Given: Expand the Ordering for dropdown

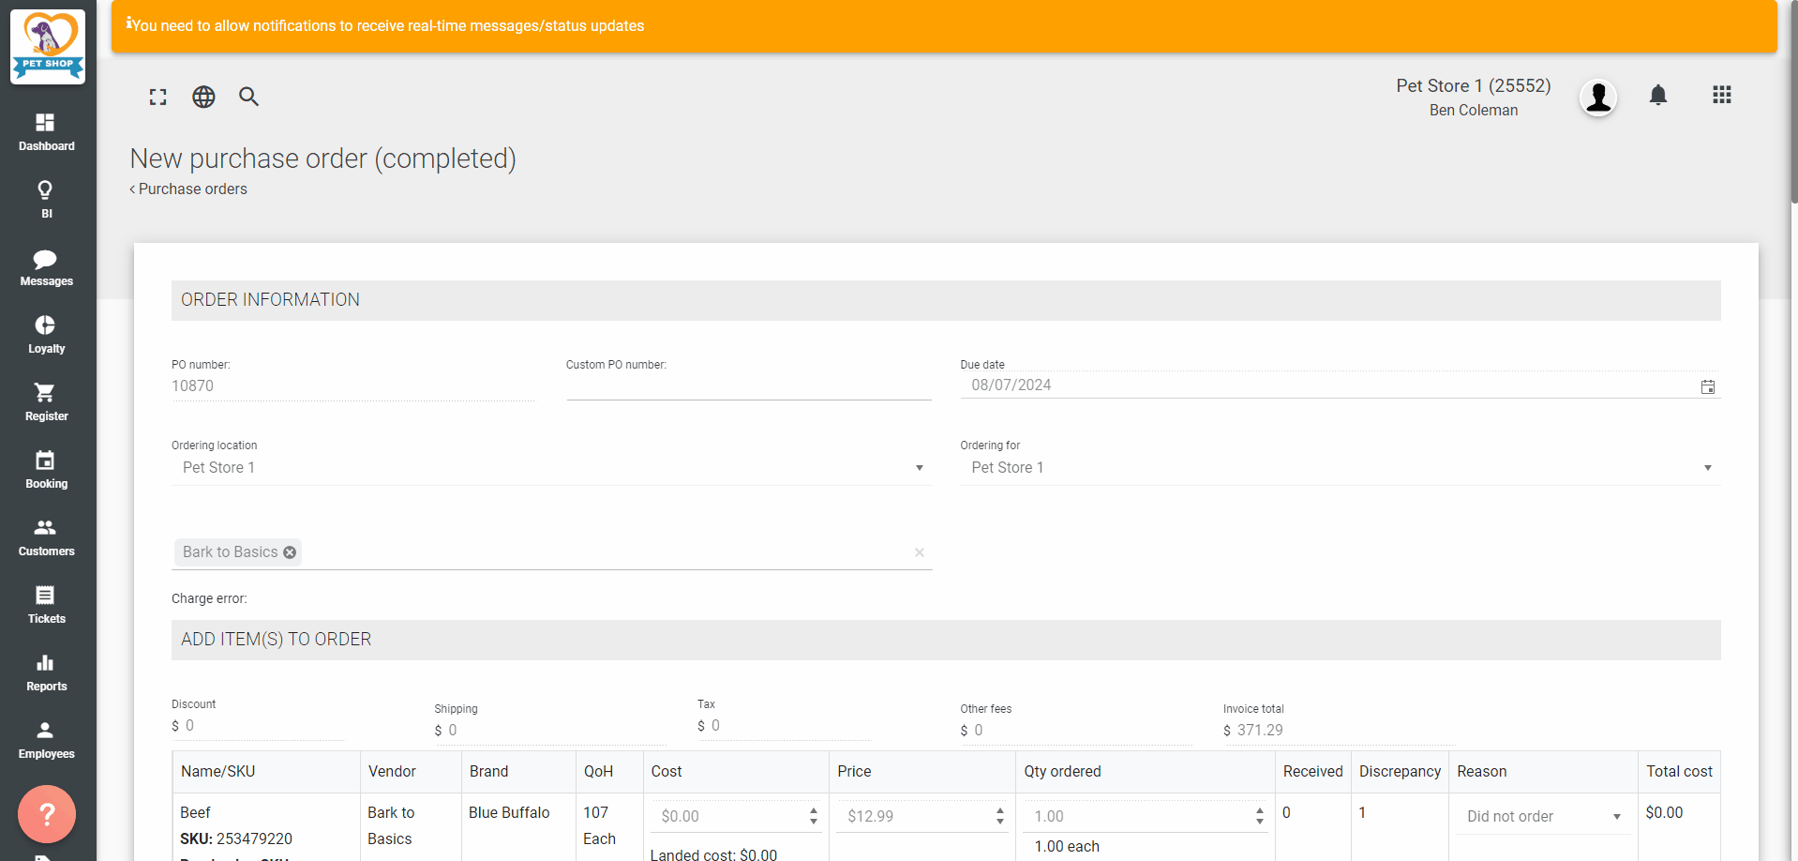Looking at the screenshot, I should 1708,468.
